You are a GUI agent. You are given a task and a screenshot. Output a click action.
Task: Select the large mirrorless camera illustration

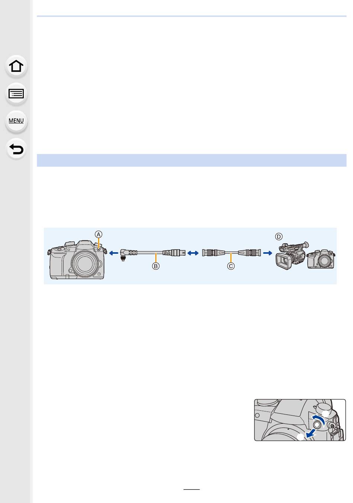(x=77, y=260)
